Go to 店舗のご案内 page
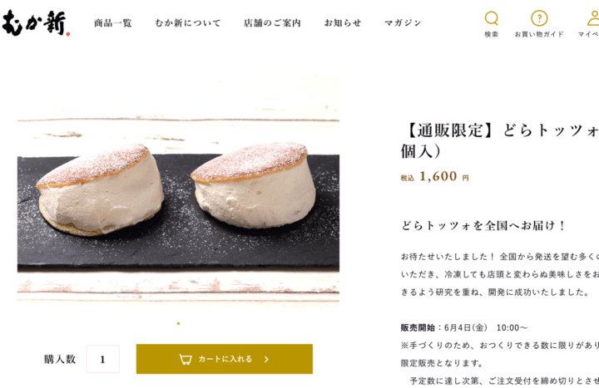 pos(272,23)
